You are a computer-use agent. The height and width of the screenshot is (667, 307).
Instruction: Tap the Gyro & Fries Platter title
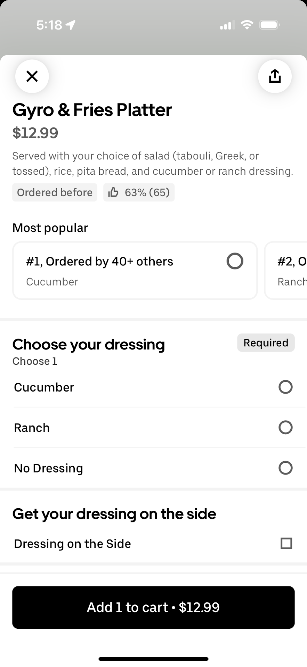(92, 110)
